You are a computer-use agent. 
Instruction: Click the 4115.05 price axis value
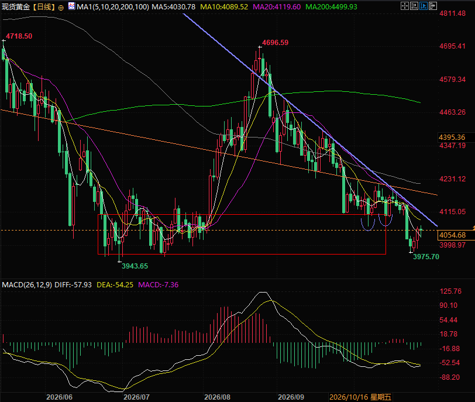[453, 211]
